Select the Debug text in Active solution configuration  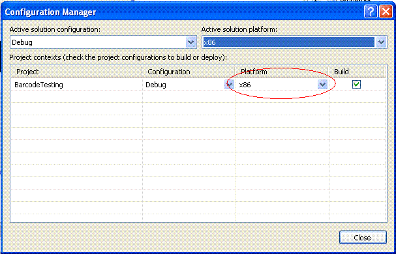coord(22,42)
